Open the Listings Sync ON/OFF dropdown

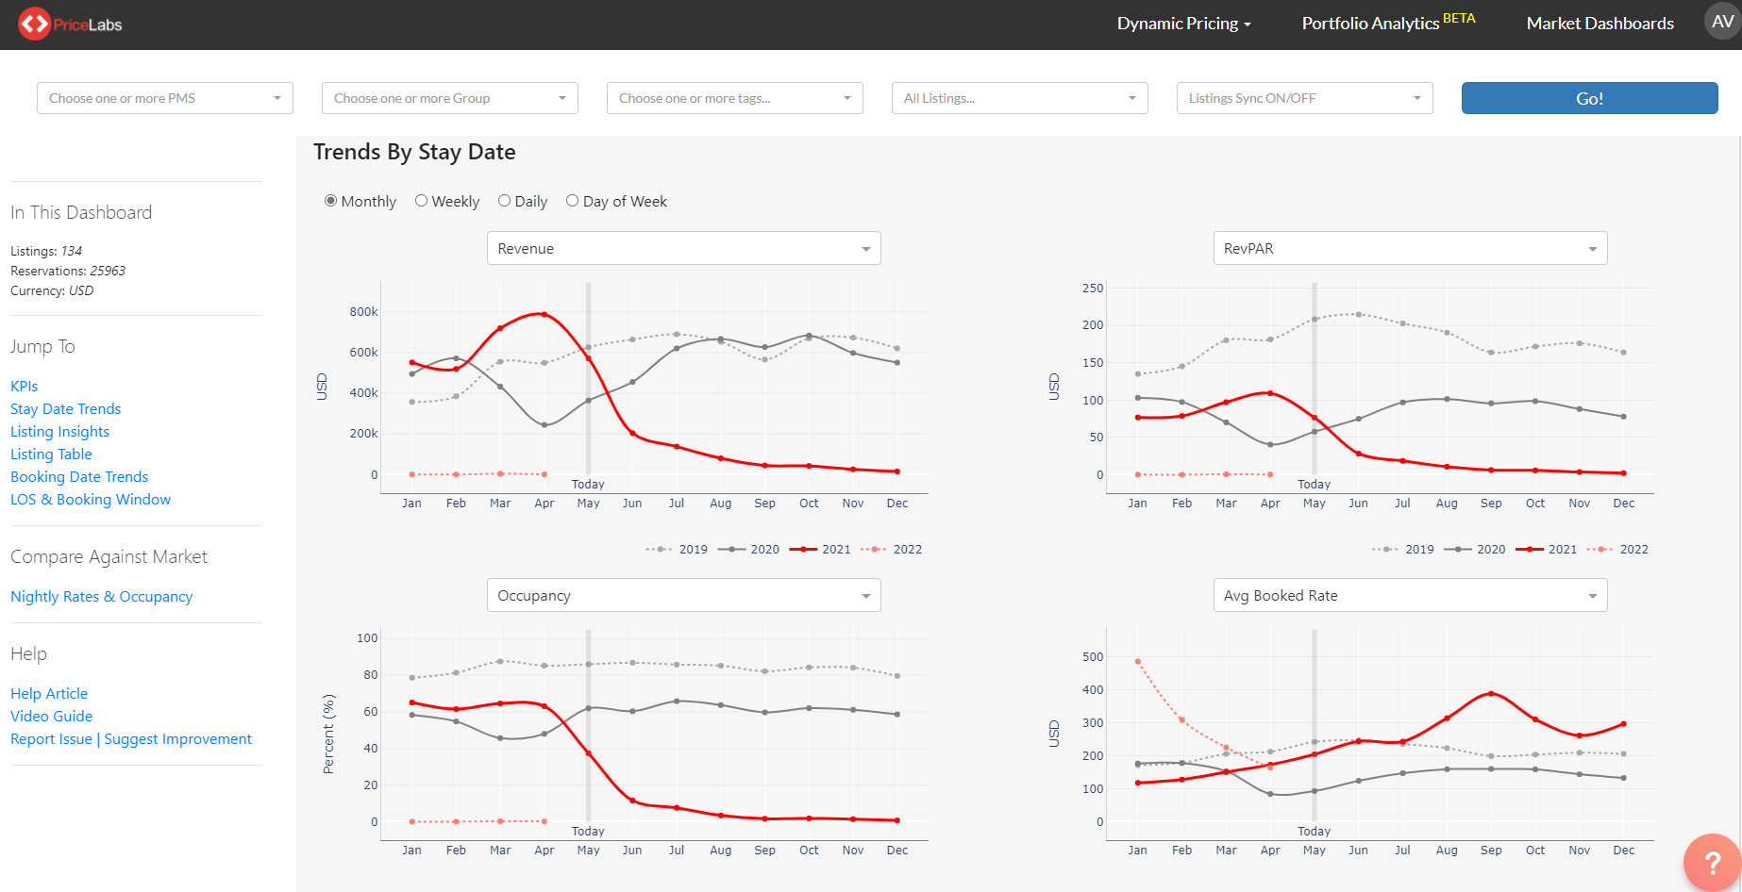[1305, 98]
